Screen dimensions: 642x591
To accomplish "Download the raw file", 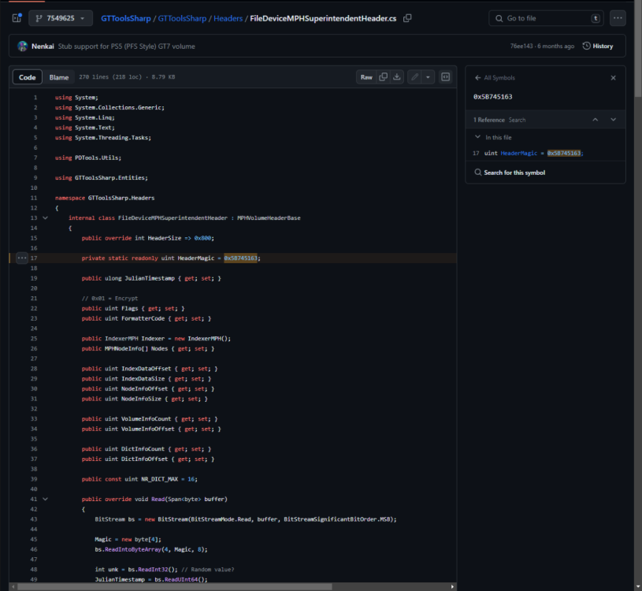I will click(398, 77).
